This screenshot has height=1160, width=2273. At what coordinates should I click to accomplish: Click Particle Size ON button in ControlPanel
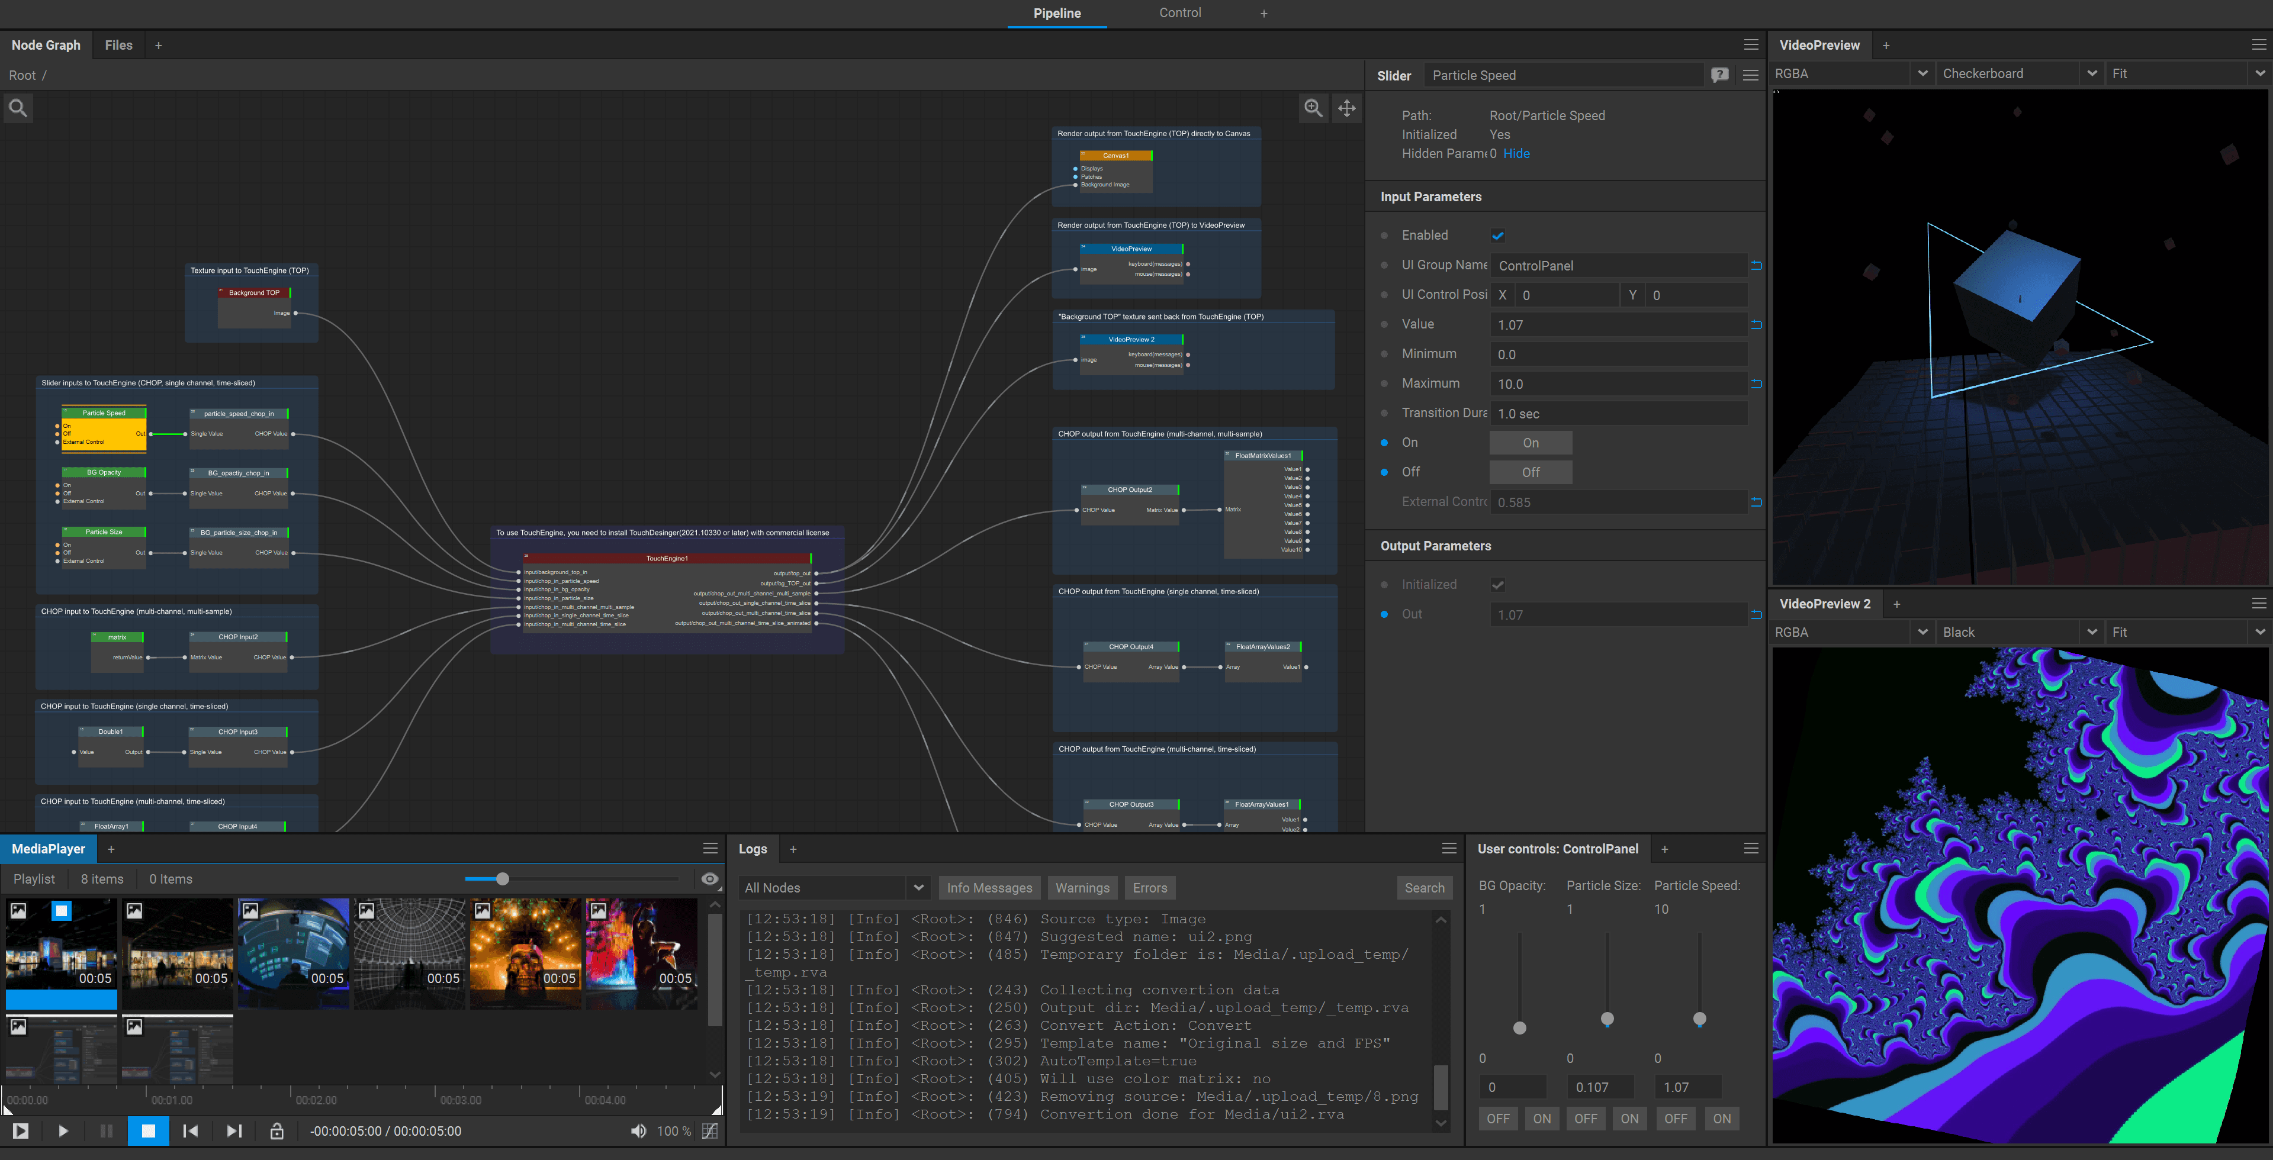pos(1630,1119)
